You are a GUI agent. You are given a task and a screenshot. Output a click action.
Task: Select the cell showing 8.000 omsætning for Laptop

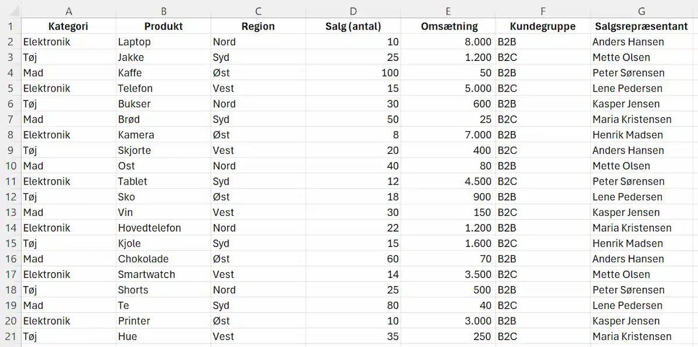click(448, 41)
